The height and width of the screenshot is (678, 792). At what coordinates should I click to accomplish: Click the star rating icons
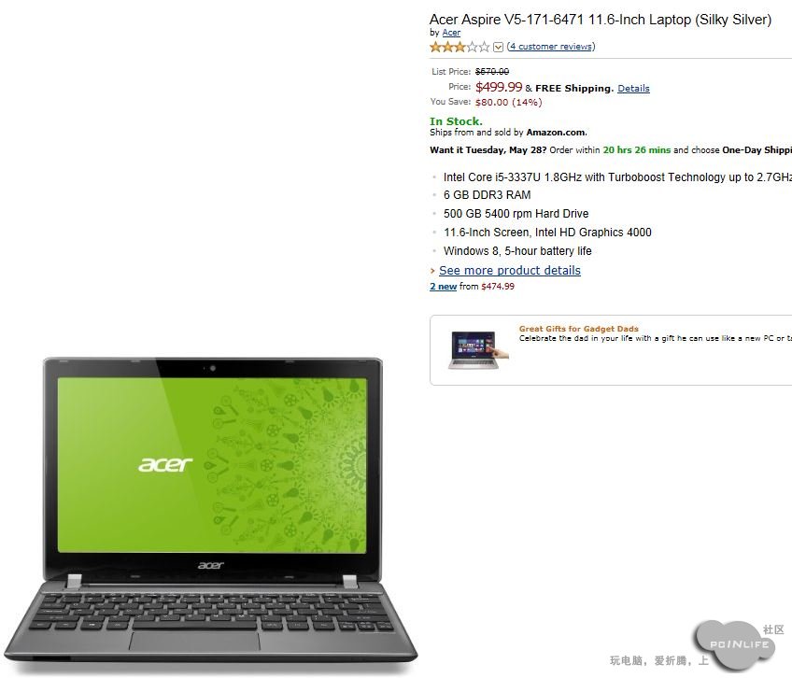point(460,47)
